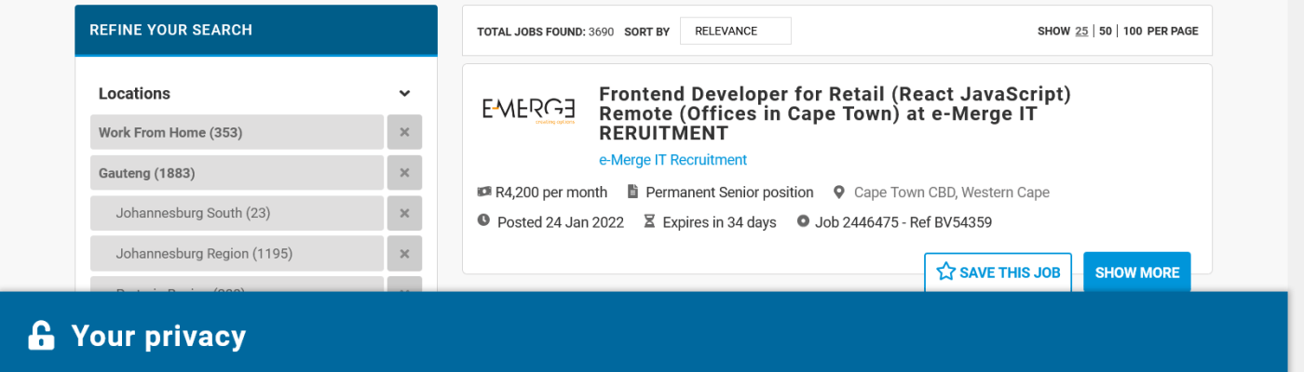Select the Gauteng (1883) location filter
The width and height of the screenshot is (1304, 372).
(x=237, y=173)
